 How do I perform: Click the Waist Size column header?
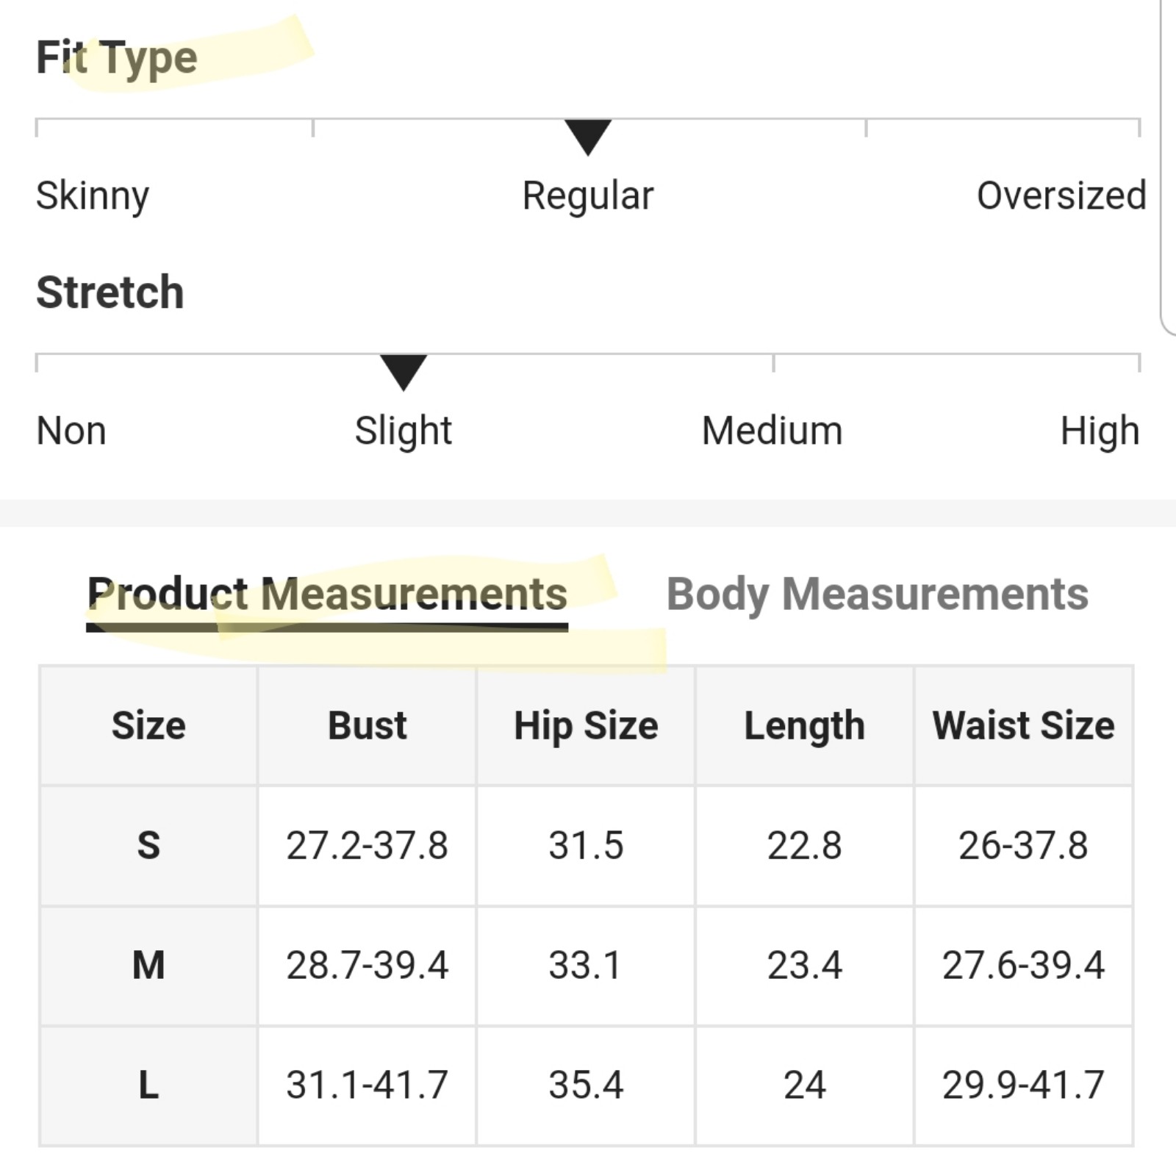point(1023,726)
